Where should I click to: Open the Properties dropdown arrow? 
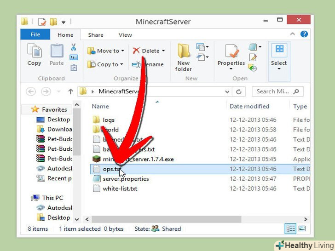231,69
